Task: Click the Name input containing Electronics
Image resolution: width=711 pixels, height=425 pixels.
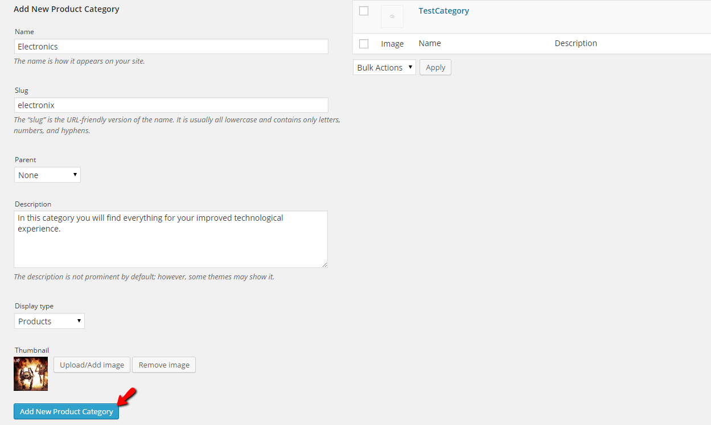Action: (x=171, y=46)
